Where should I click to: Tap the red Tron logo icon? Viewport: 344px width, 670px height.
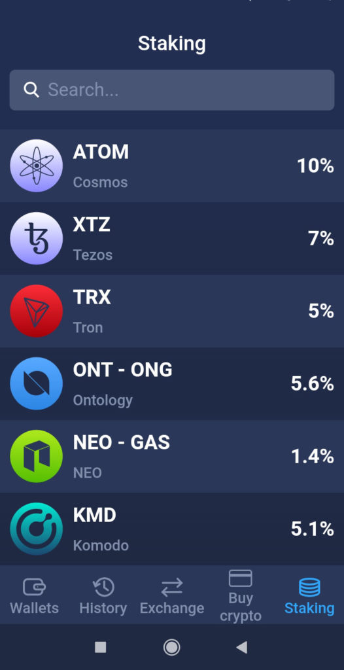37,311
